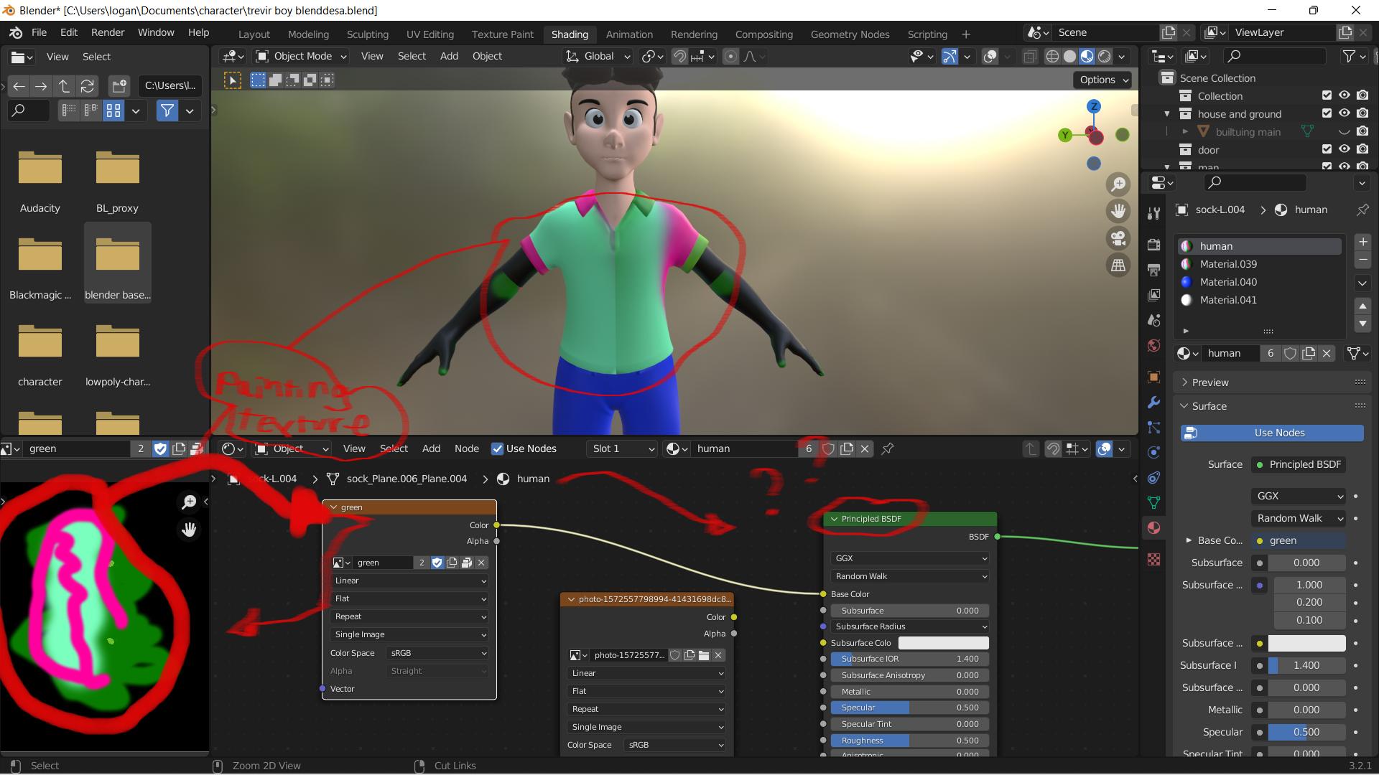The image size is (1379, 775).
Task: Add a material slot with plus button
Action: click(x=1362, y=242)
